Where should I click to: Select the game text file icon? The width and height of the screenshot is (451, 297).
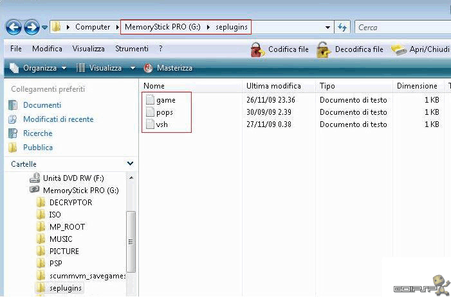(x=150, y=100)
